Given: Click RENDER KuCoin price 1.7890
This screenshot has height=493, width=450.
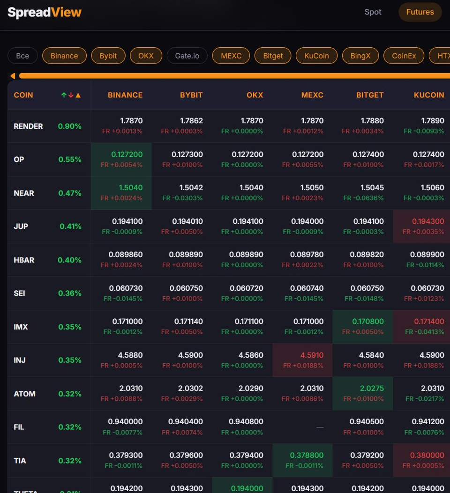Looking at the screenshot, I should 433,121.
